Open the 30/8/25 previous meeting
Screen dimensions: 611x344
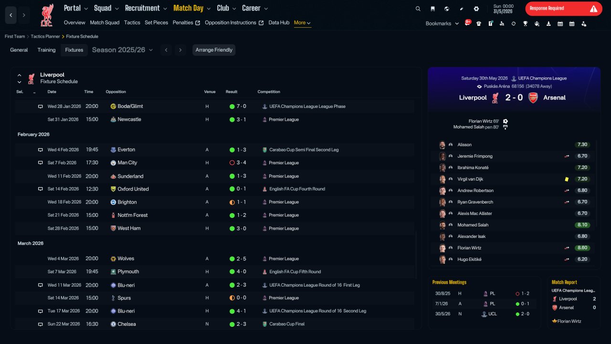(x=484, y=293)
